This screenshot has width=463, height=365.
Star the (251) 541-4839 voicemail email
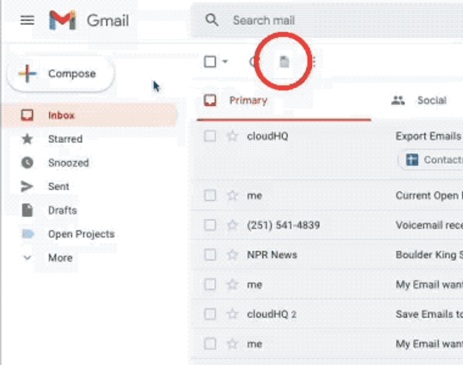click(x=232, y=225)
